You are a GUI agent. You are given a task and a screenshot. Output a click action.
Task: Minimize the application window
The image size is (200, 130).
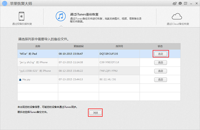[191, 4]
